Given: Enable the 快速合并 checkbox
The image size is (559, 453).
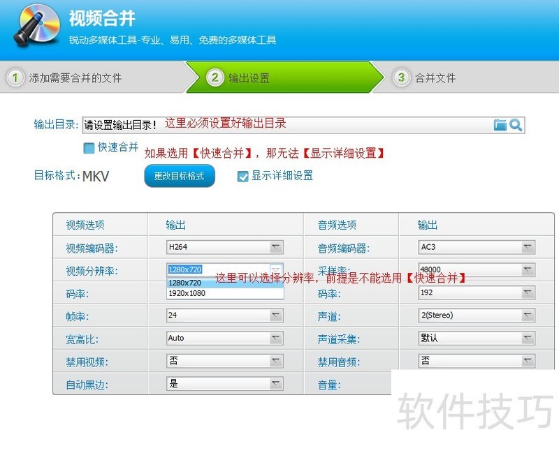Looking at the screenshot, I should [89, 148].
